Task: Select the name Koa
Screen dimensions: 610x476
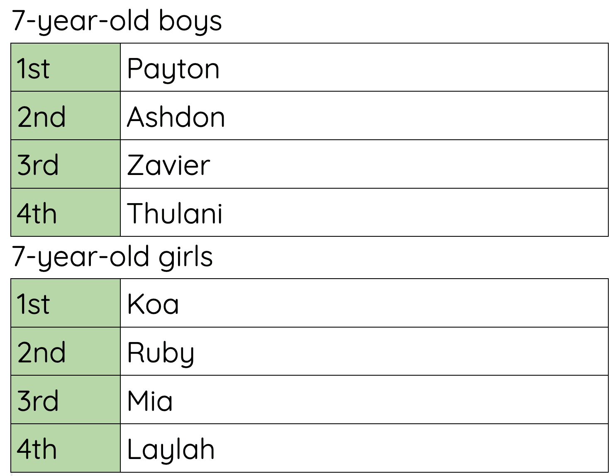Action: tap(153, 304)
